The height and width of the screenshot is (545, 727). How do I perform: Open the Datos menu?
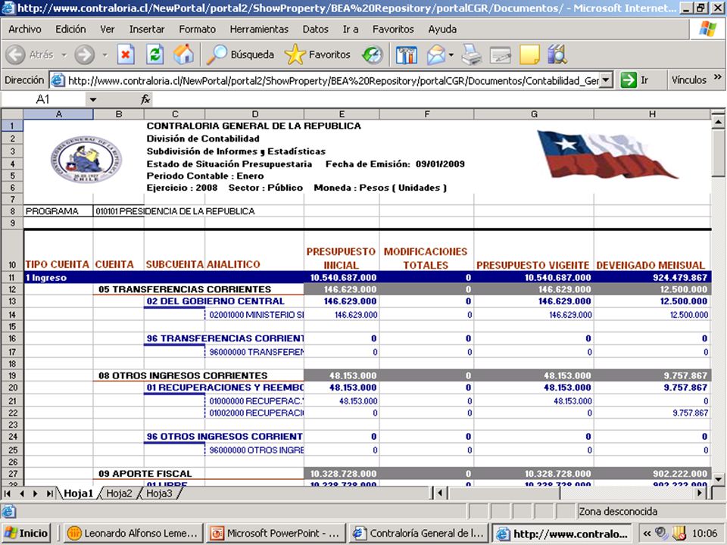click(315, 30)
